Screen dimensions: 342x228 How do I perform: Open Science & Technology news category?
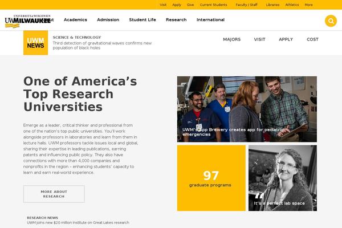pyautogui.click(x=77, y=37)
